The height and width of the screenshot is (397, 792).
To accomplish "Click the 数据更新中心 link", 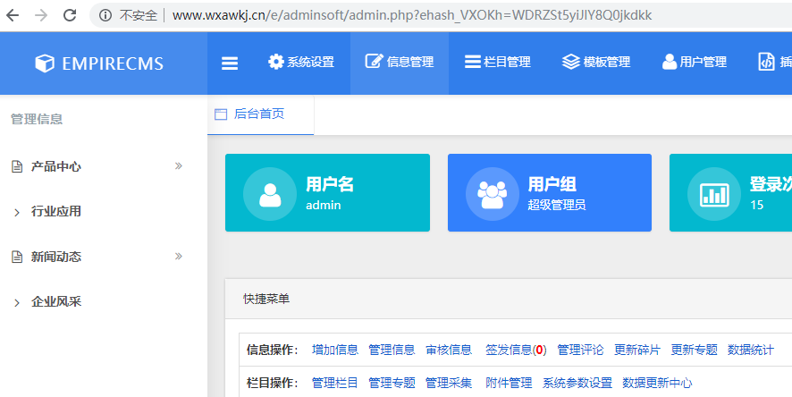I will pos(657,383).
